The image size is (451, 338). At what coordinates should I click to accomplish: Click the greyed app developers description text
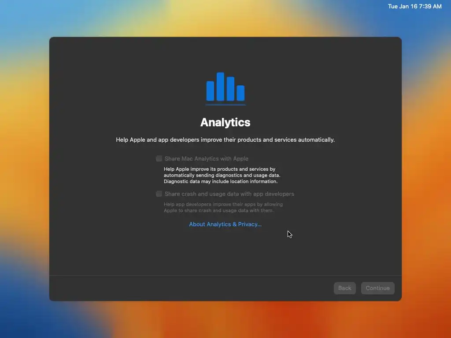223,207
